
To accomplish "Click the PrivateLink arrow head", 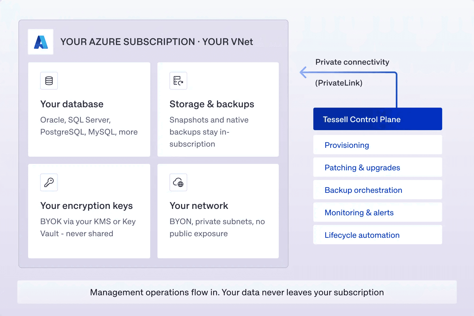I will point(303,72).
